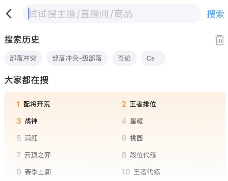Image resolution: width=228 pixels, height=181 pixels.
Task: Open trending search 王者排位
Action: [x=143, y=104]
